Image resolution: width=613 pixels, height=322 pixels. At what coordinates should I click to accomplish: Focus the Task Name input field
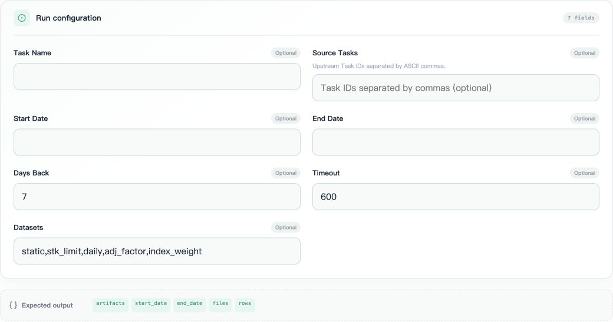(x=157, y=77)
